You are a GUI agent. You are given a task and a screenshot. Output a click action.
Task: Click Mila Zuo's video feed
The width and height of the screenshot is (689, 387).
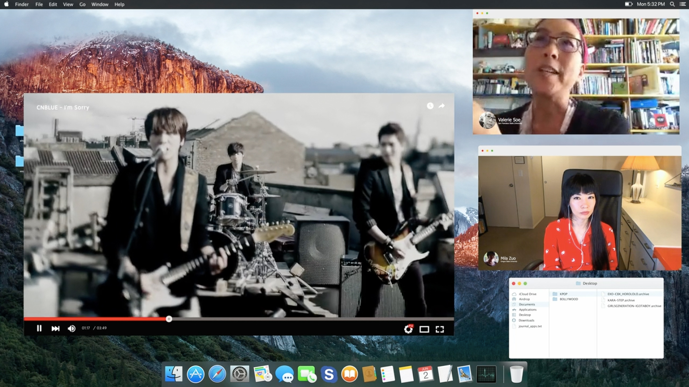(x=579, y=213)
